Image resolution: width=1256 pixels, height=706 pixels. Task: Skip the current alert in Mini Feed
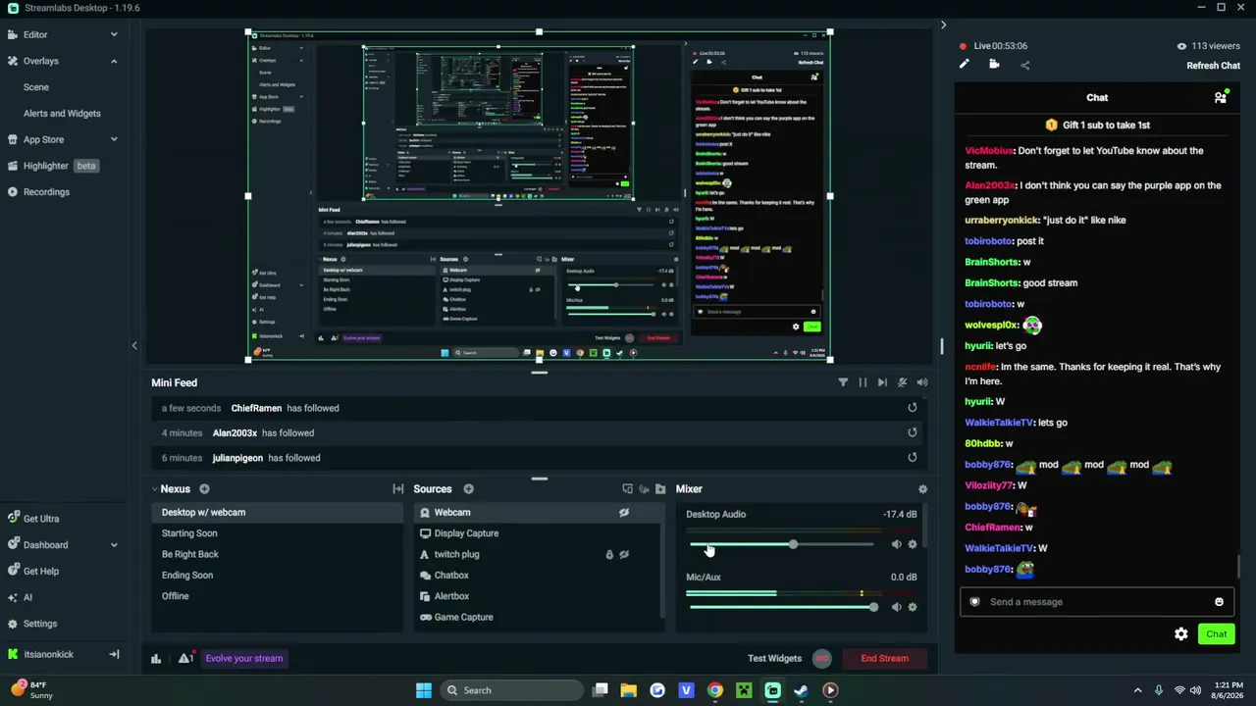(882, 382)
